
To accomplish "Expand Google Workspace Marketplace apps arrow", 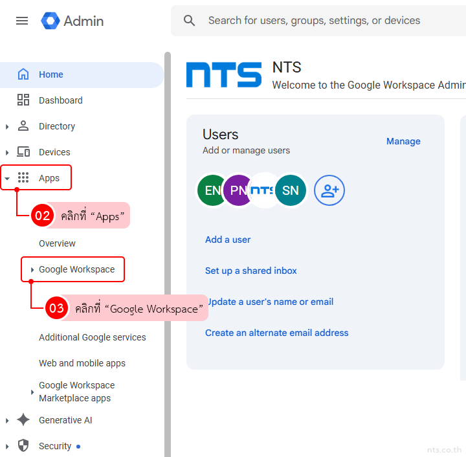I will coord(32,392).
